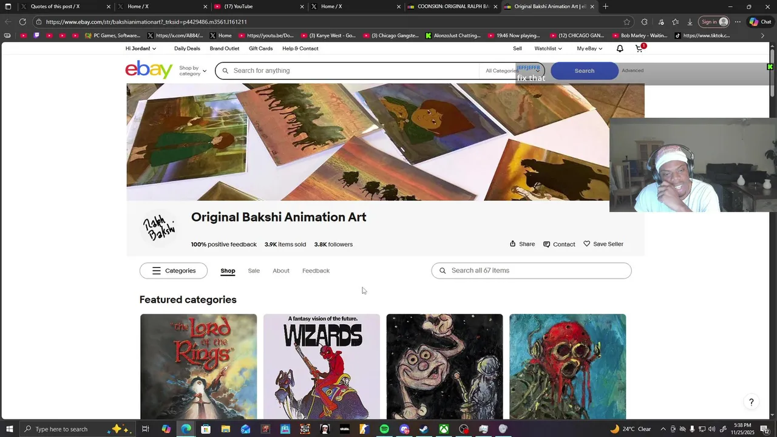The height and width of the screenshot is (437, 777).
Task: Launch Spotify from the taskbar
Action: click(384, 429)
